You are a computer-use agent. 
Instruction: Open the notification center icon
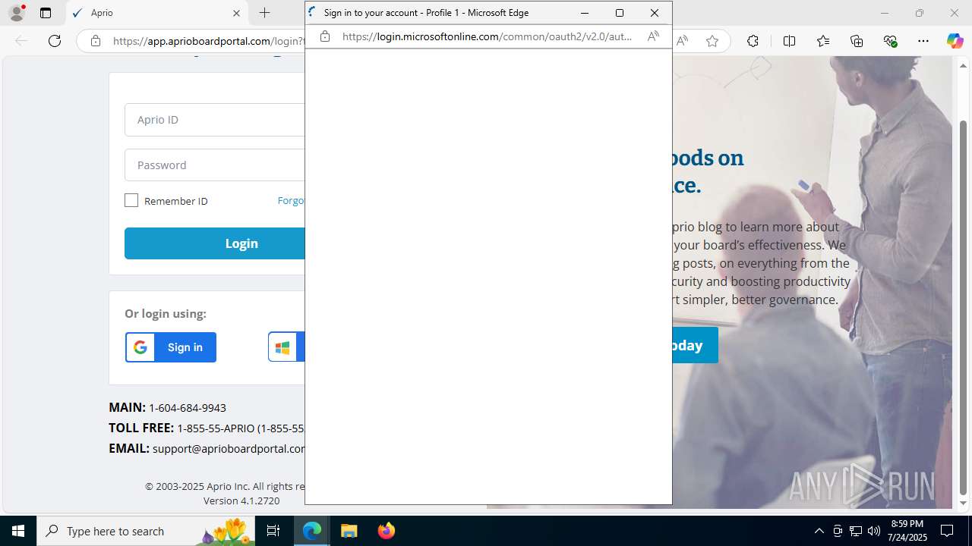tap(947, 531)
